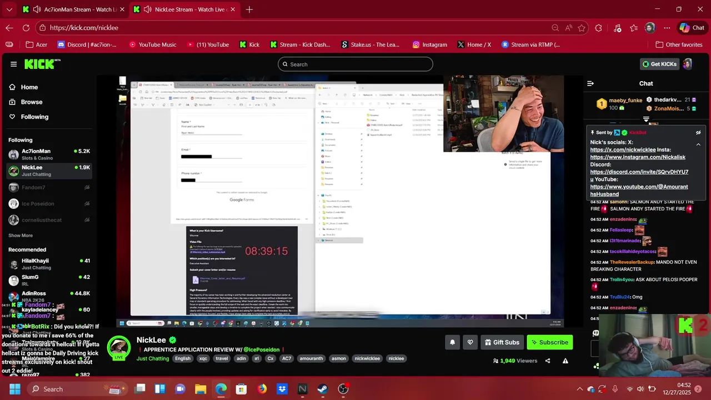Image resolution: width=711 pixels, height=400 pixels.
Task: Launch Steam from the taskbar
Action: click(x=323, y=389)
